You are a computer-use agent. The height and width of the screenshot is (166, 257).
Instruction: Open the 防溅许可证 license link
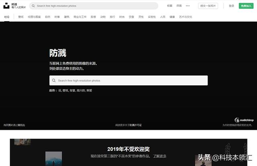pyautogui.click(x=136, y=125)
